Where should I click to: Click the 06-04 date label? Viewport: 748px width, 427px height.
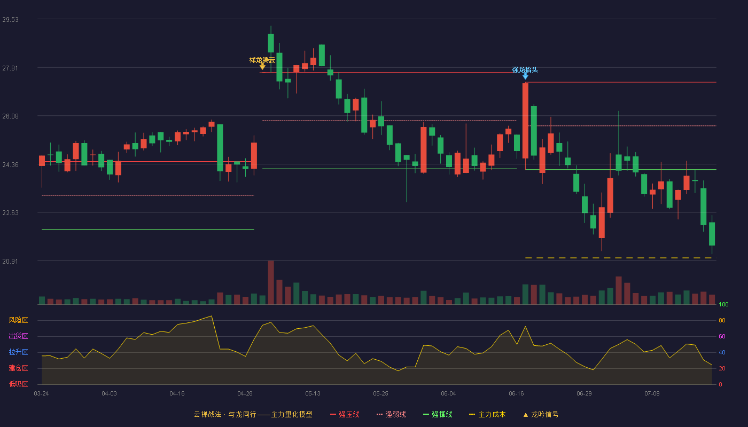pyautogui.click(x=448, y=393)
